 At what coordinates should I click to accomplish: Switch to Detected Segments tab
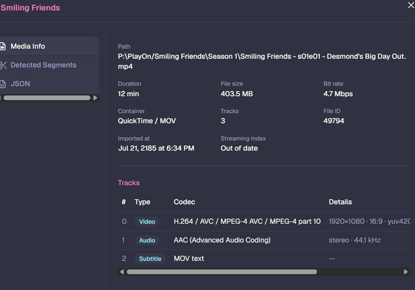tap(49, 65)
